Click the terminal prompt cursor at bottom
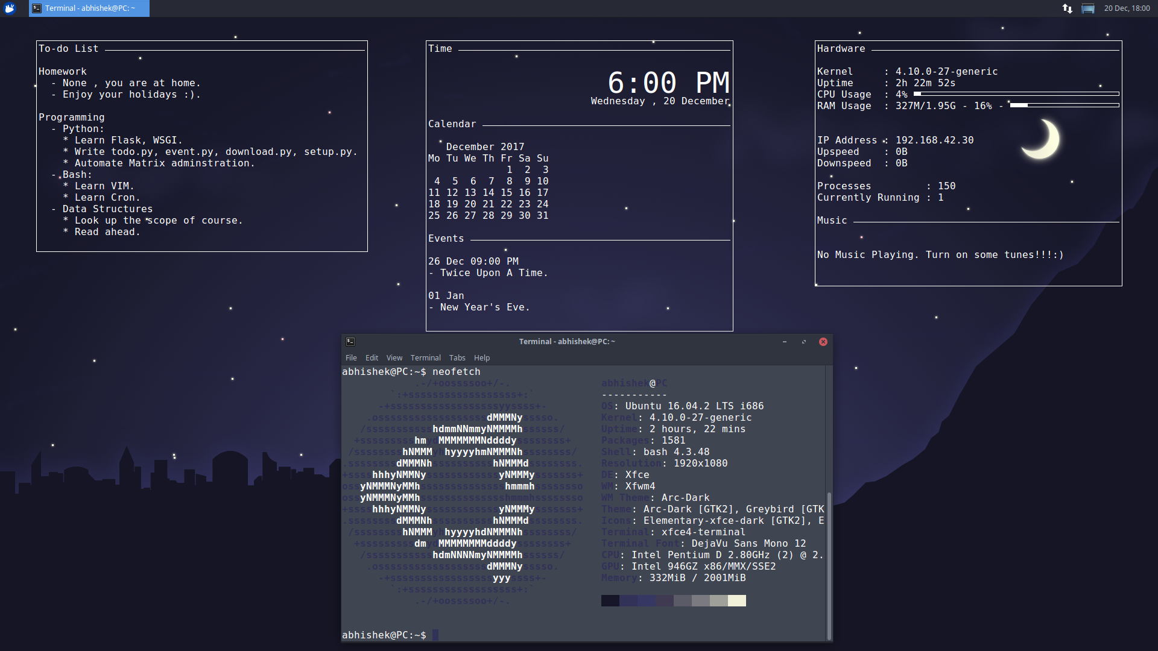 click(435, 635)
